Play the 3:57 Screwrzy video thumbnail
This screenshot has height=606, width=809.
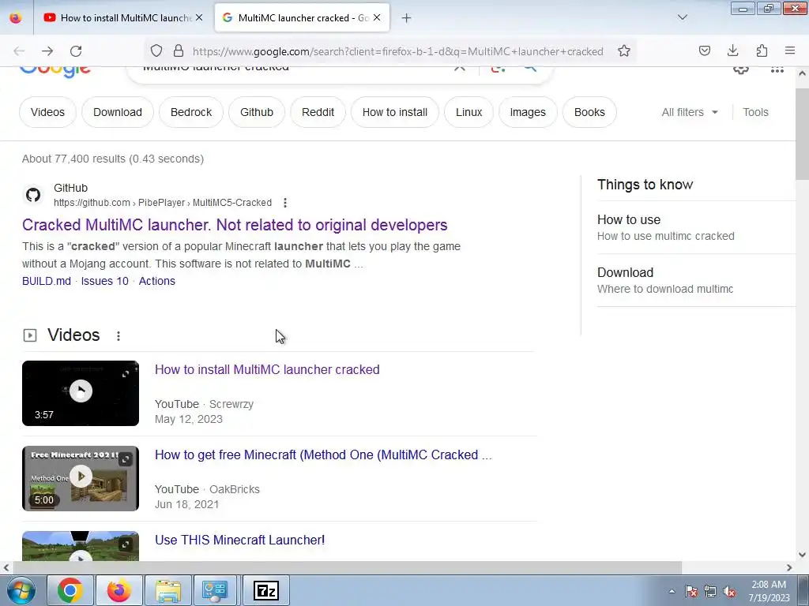(81, 393)
